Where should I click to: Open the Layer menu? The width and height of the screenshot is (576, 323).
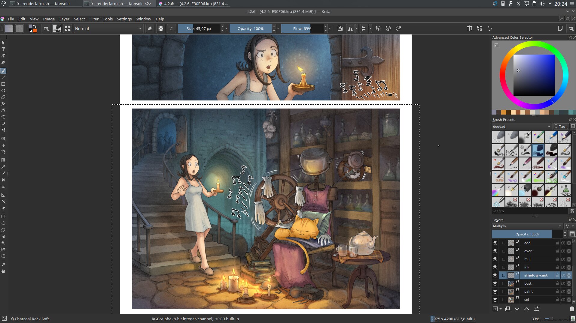pos(64,19)
